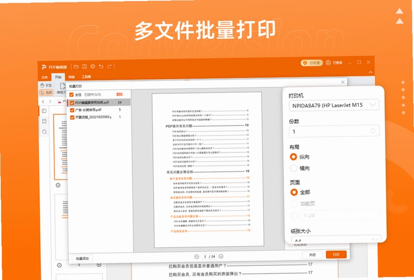This screenshot has width=414, height=280.
Task: Open the 文件 menu tab
Action: (x=45, y=77)
